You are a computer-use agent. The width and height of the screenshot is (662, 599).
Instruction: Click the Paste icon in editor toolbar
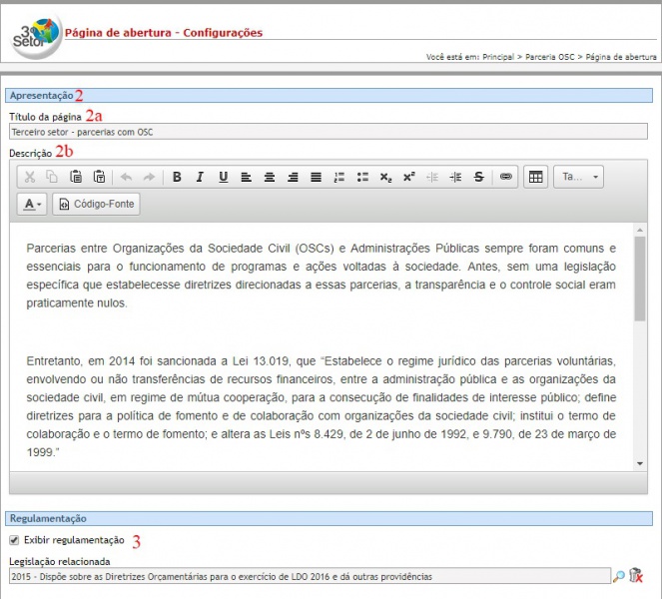(x=76, y=177)
